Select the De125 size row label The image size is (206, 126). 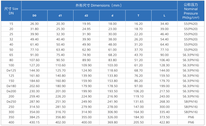(11, 71)
